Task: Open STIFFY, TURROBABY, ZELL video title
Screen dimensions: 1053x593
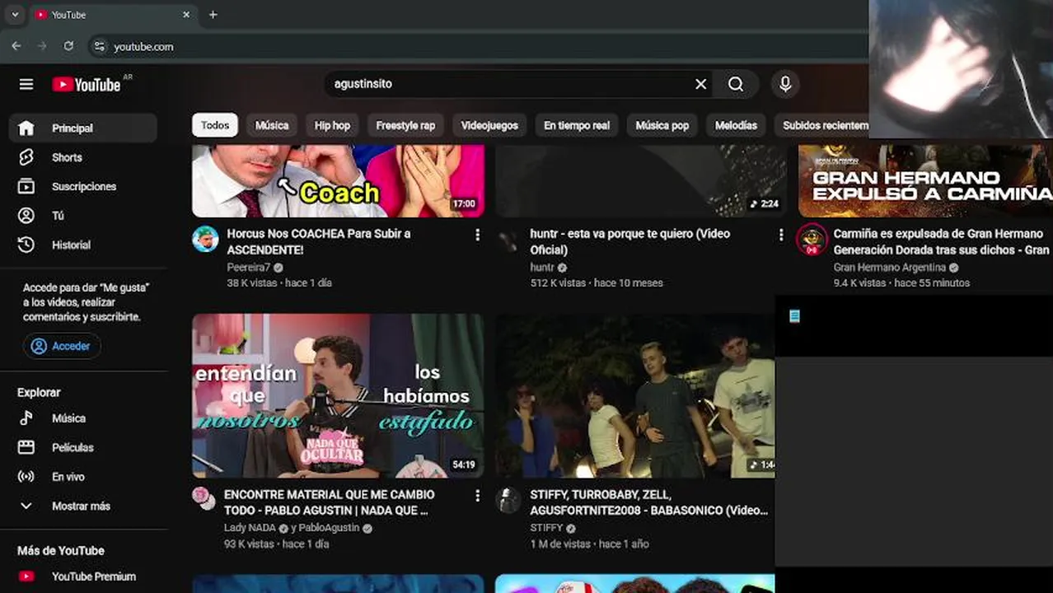Action: (649, 502)
